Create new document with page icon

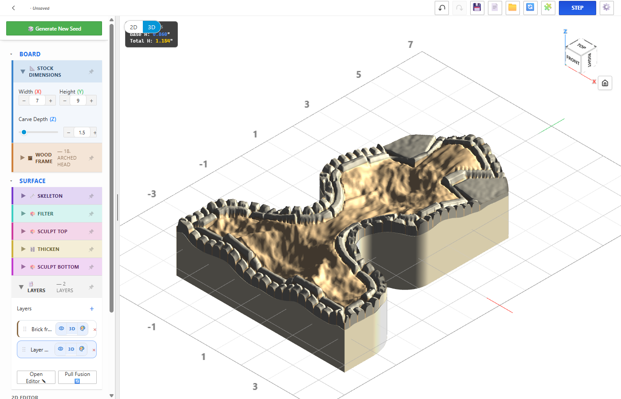pyautogui.click(x=495, y=8)
